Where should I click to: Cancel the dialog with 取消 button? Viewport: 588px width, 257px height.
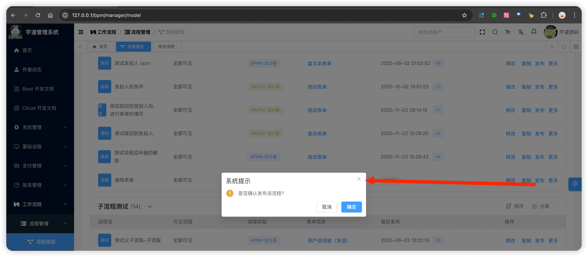tap(327, 207)
